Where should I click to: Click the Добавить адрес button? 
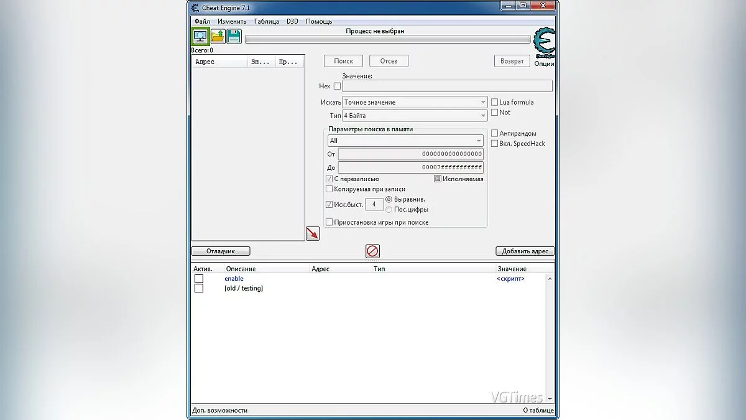pos(525,251)
